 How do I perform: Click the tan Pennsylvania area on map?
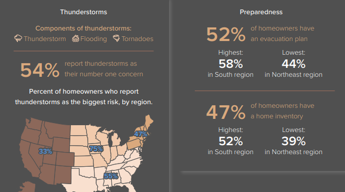tap(134, 145)
